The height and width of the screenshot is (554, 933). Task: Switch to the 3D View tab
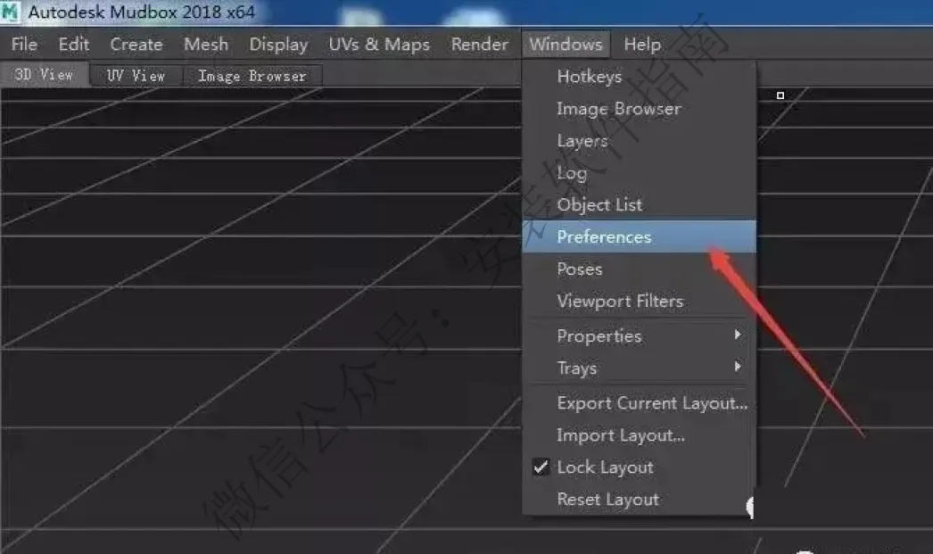(x=44, y=74)
